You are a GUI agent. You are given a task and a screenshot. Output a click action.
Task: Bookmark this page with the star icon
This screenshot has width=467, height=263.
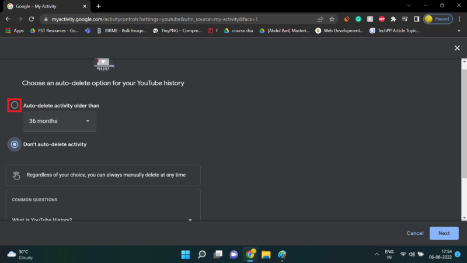coord(332,19)
